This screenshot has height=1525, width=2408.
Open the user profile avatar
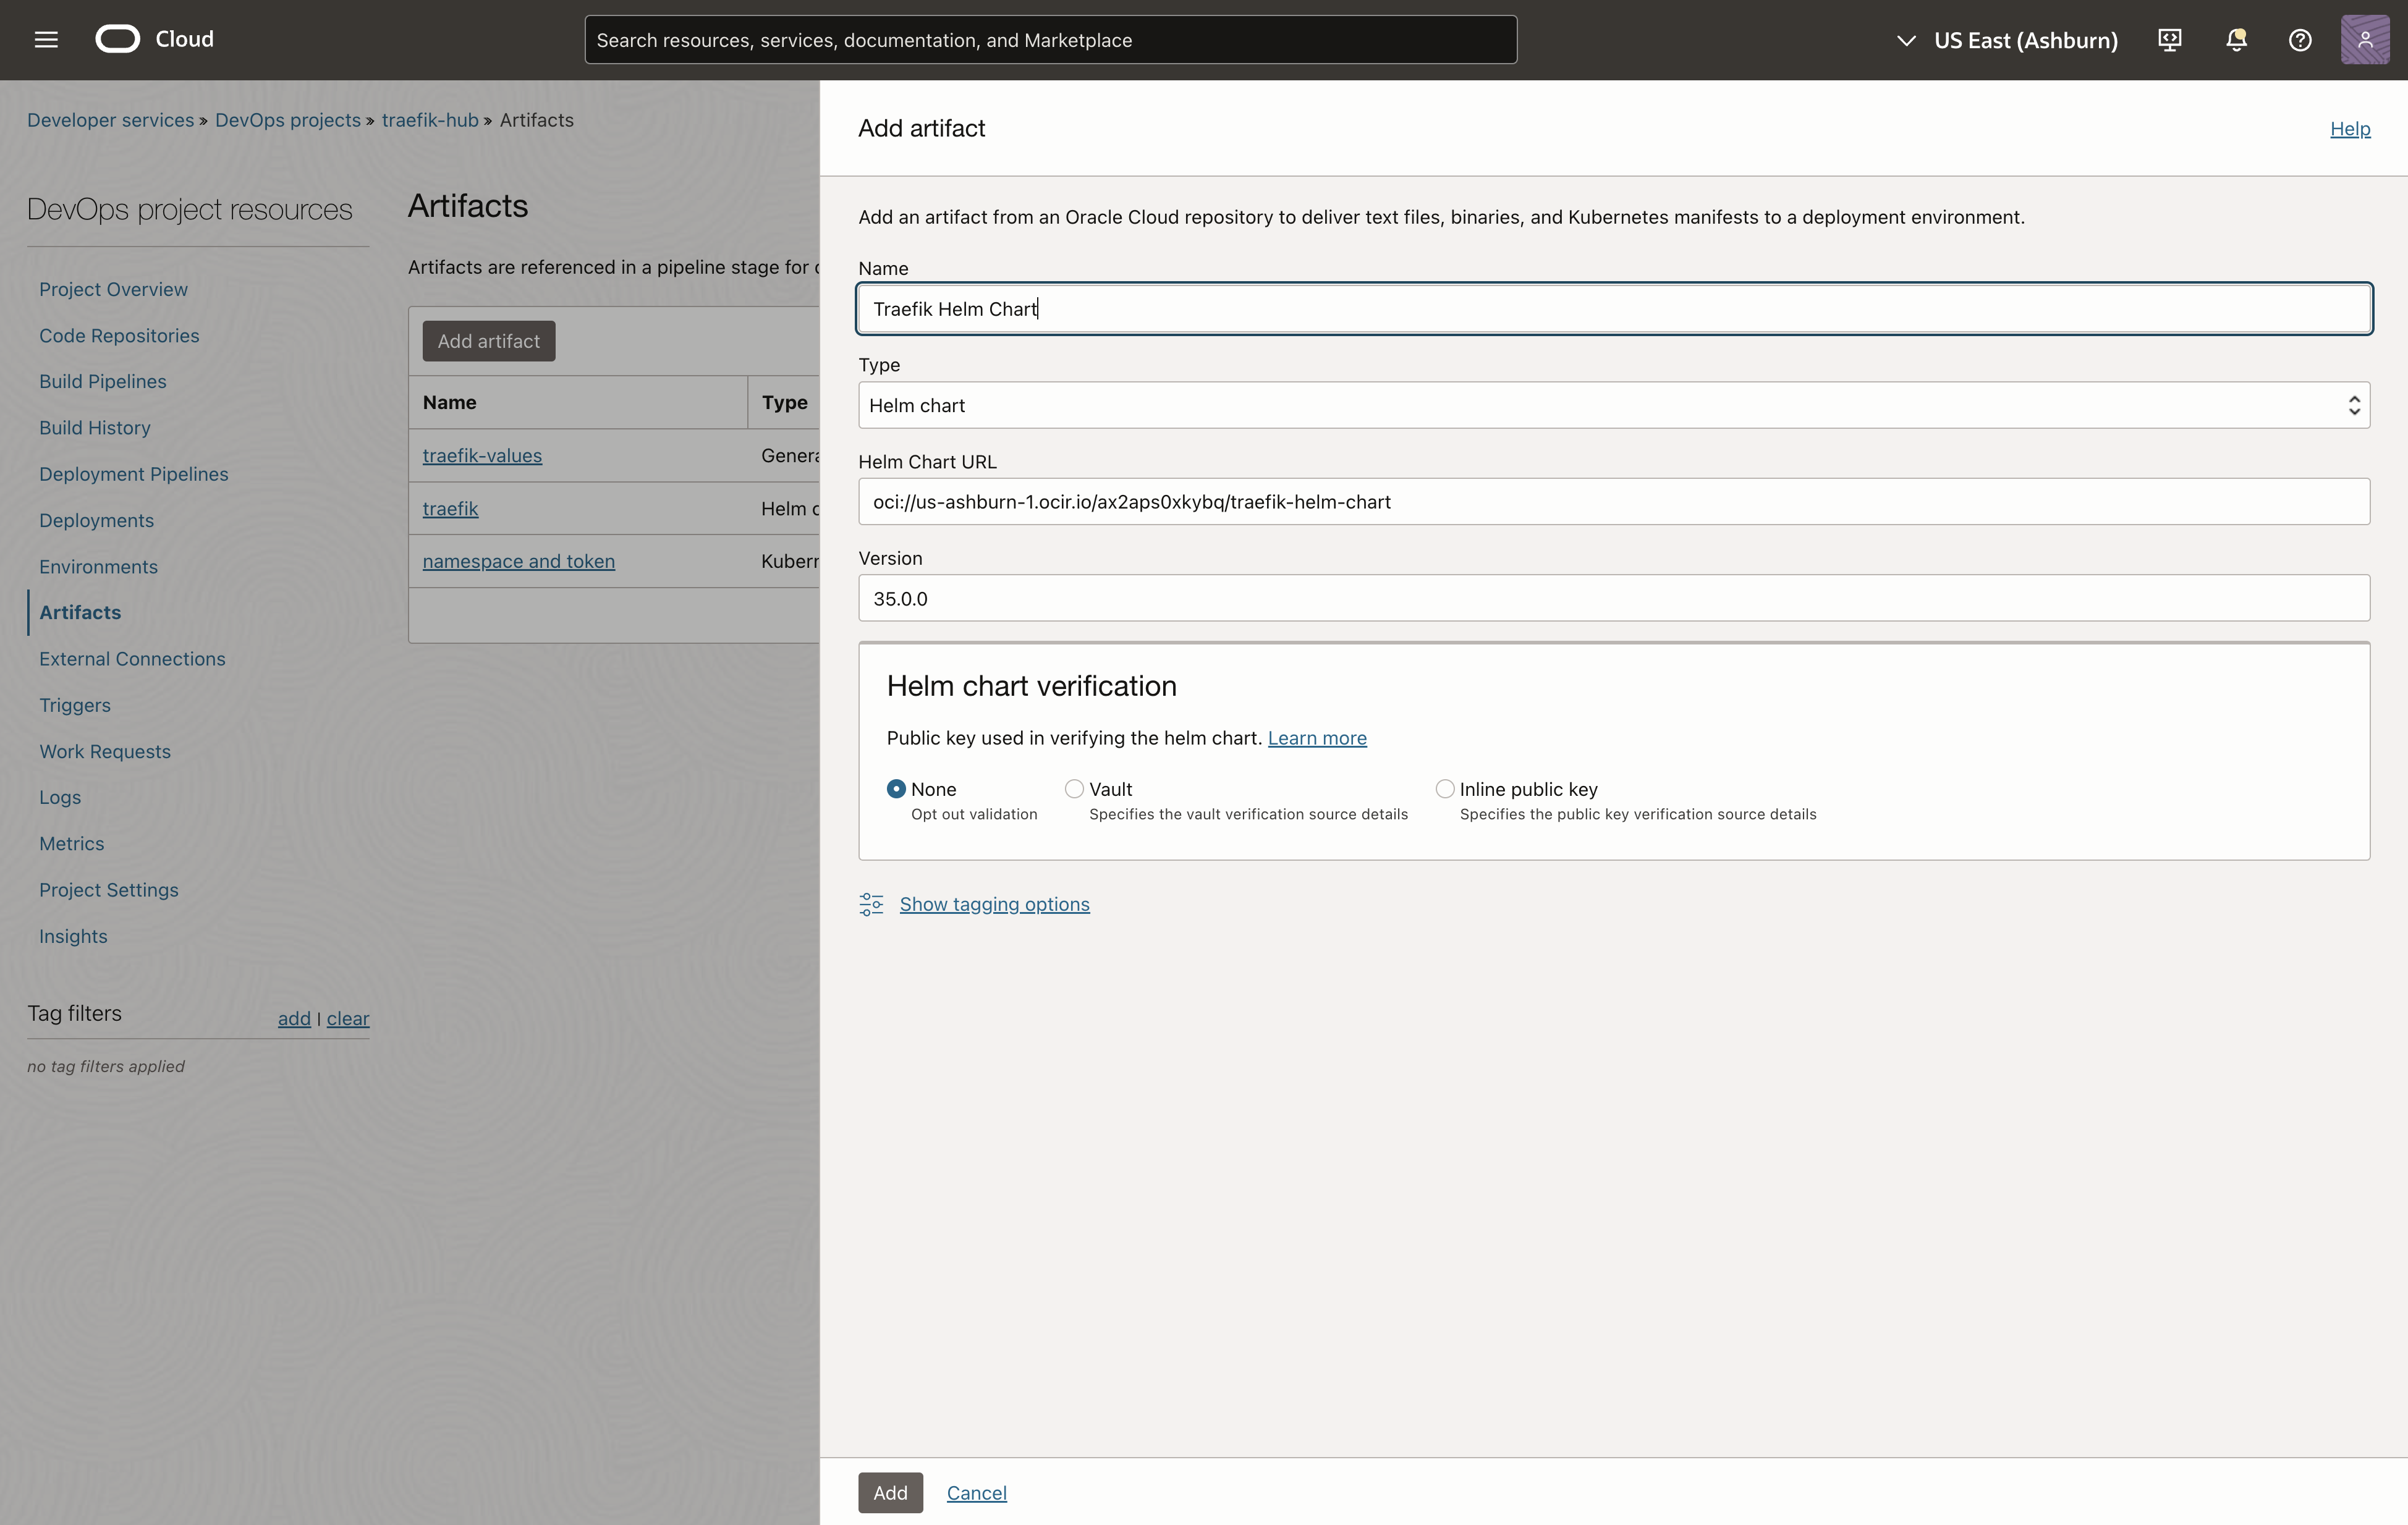coord(2364,40)
